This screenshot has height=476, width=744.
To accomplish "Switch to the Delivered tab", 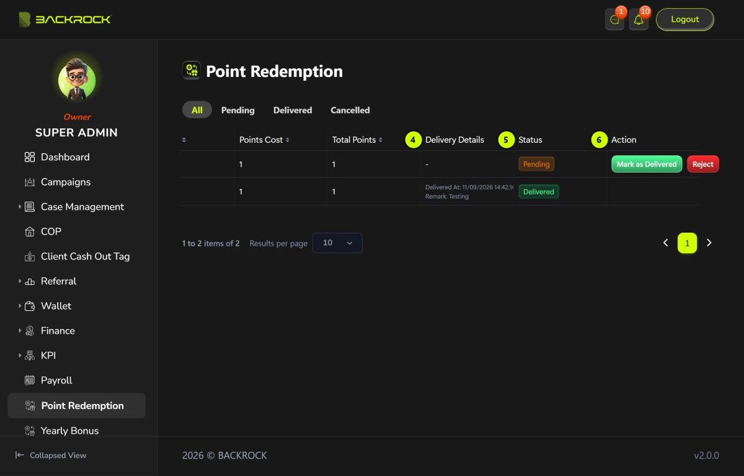I will click(x=293, y=110).
